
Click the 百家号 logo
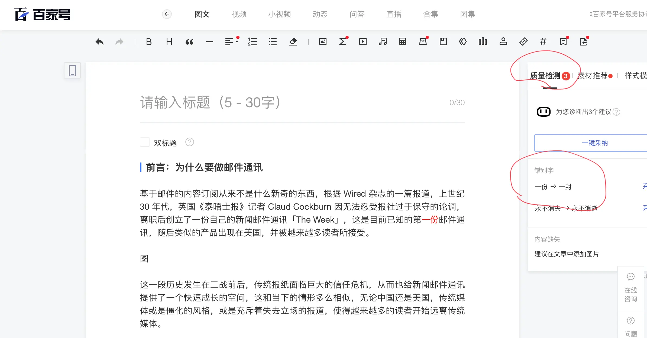coord(43,14)
